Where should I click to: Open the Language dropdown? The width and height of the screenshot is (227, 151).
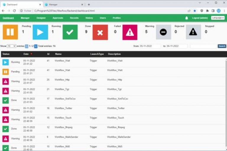click(x=218, y=18)
